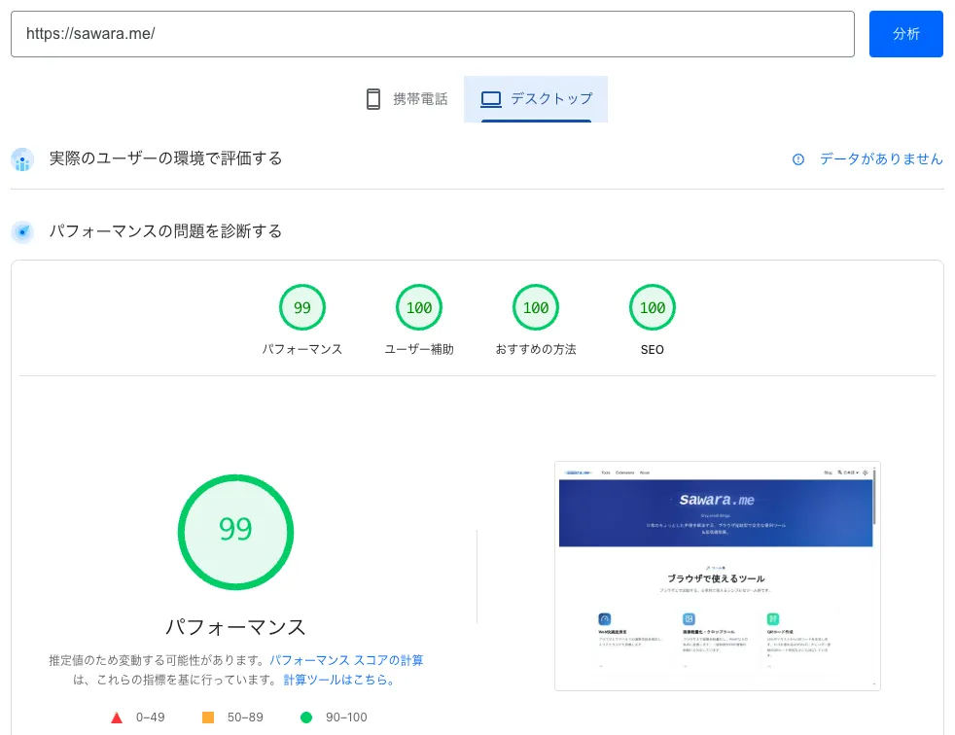Open the パフォーマンス スコアの計算 link
955x735 pixels.
point(346,660)
